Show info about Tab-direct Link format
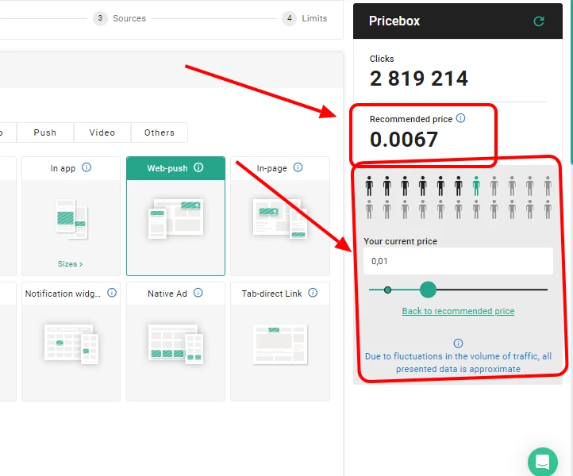The height and width of the screenshot is (476, 573). pyautogui.click(x=313, y=293)
